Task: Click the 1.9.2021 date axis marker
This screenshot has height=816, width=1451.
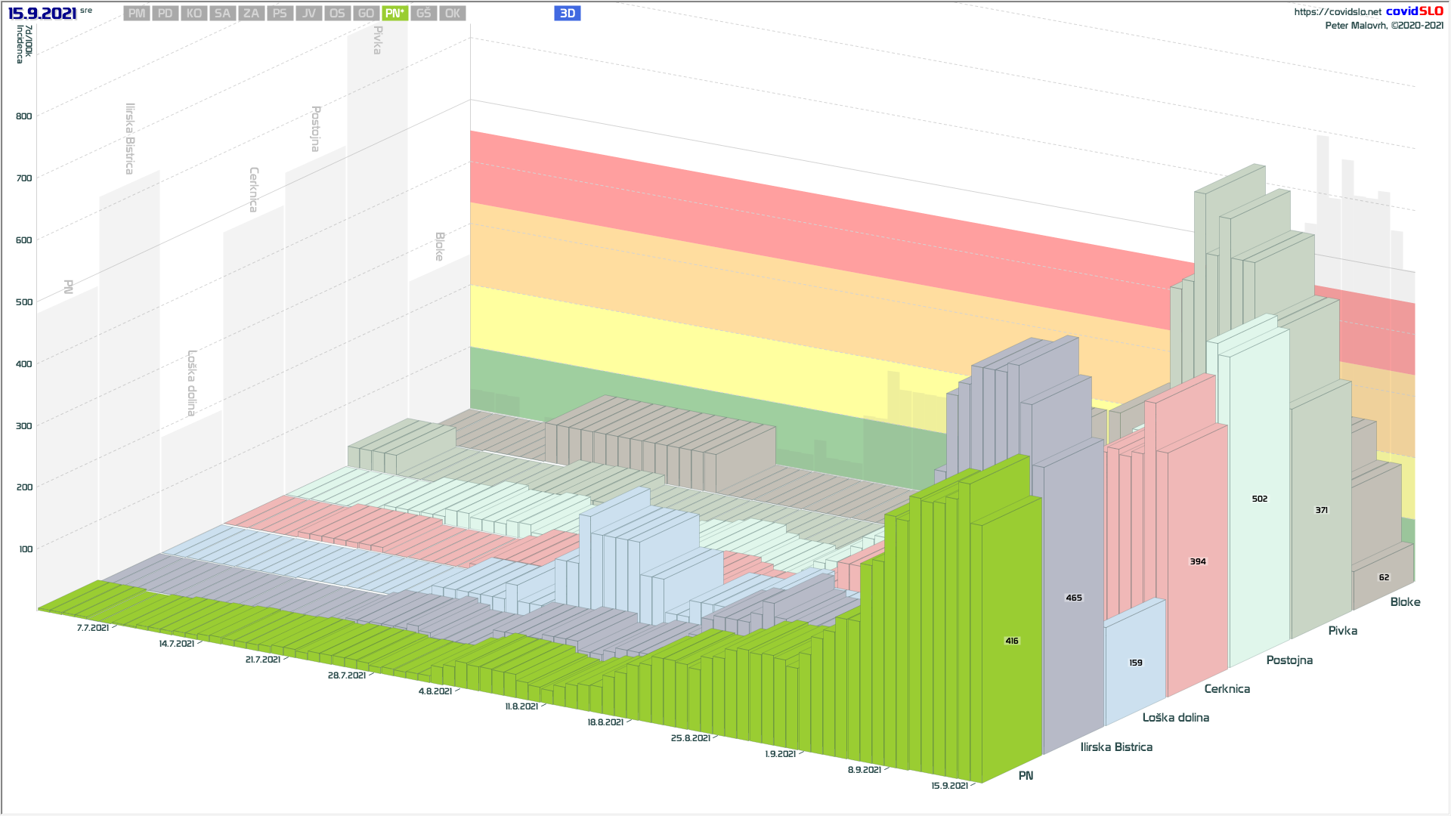Action: pos(780,754)
